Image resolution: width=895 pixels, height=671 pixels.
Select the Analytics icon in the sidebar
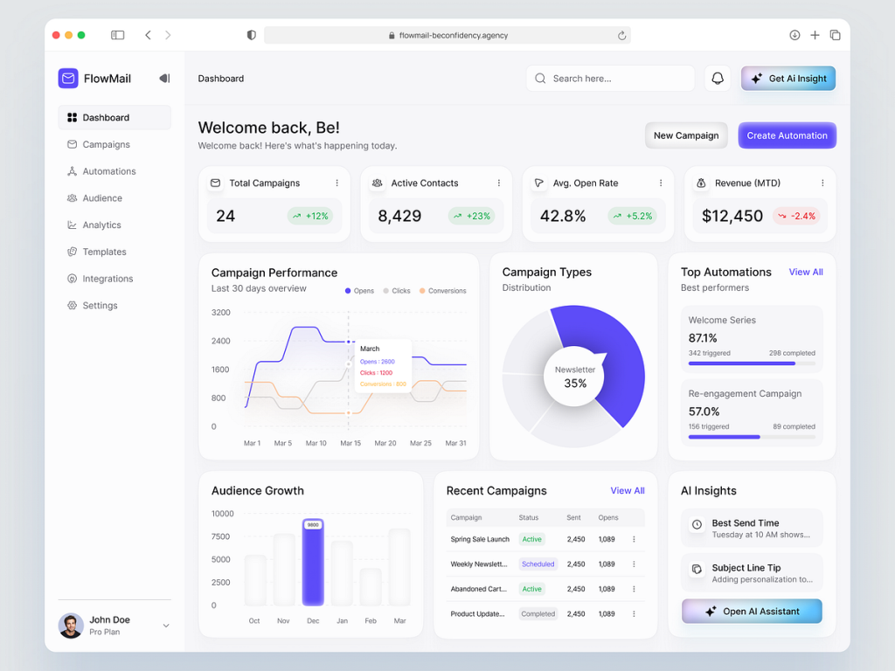(x=74, y=225)
